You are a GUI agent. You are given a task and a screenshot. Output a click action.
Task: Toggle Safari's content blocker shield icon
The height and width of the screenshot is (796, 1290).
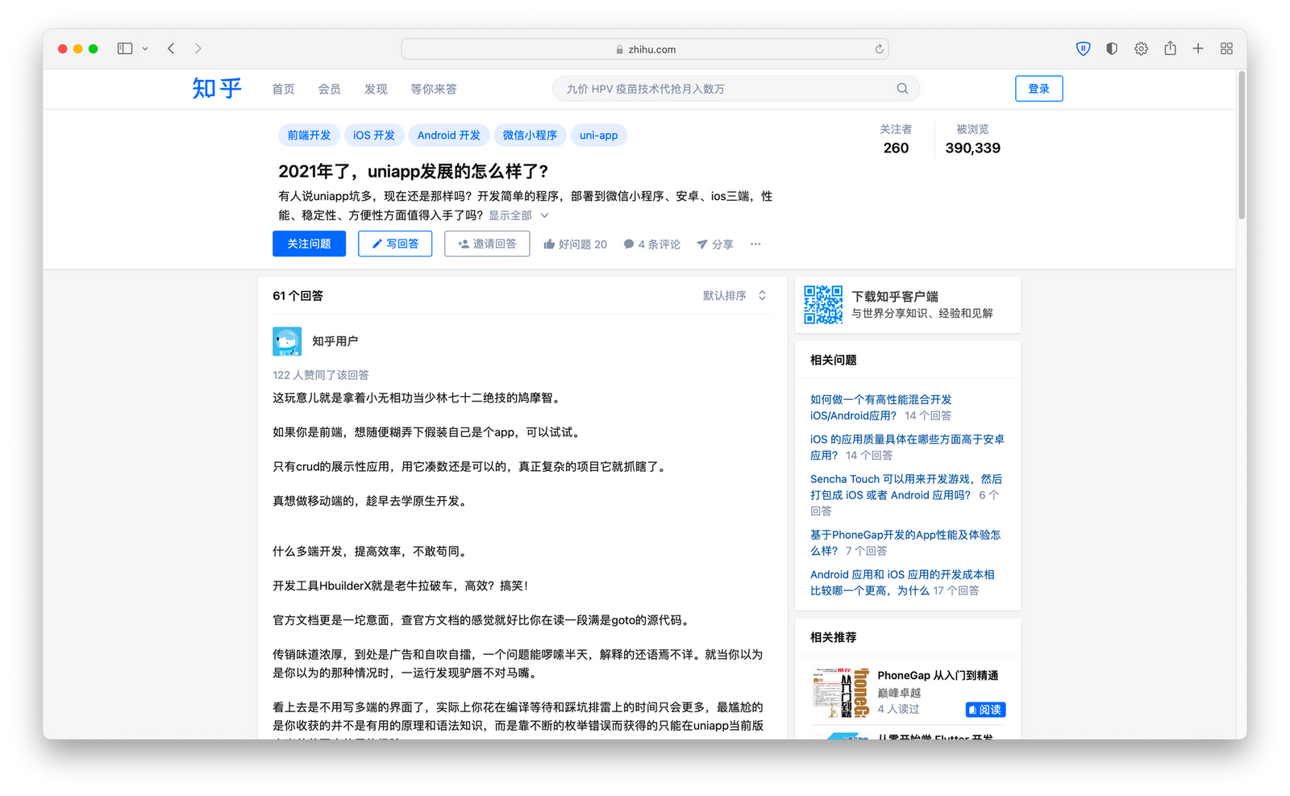(x=1083, y=48)
